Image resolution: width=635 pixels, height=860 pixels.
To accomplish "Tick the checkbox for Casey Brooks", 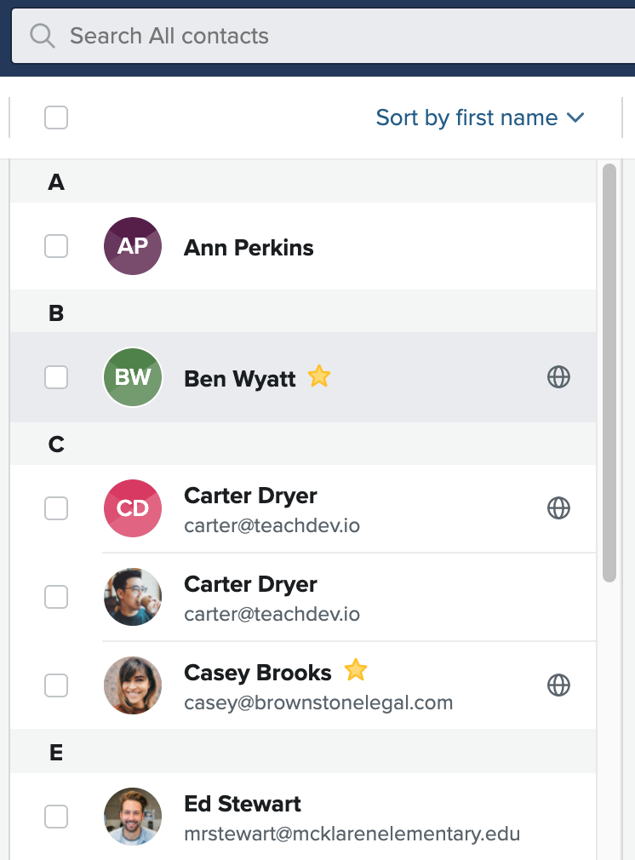I will (x=56, y=685).
